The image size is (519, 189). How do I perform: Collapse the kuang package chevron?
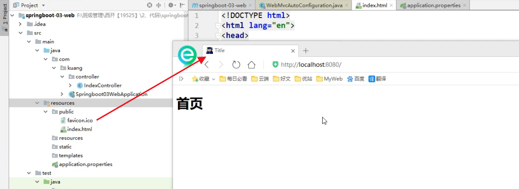[53, 68]
